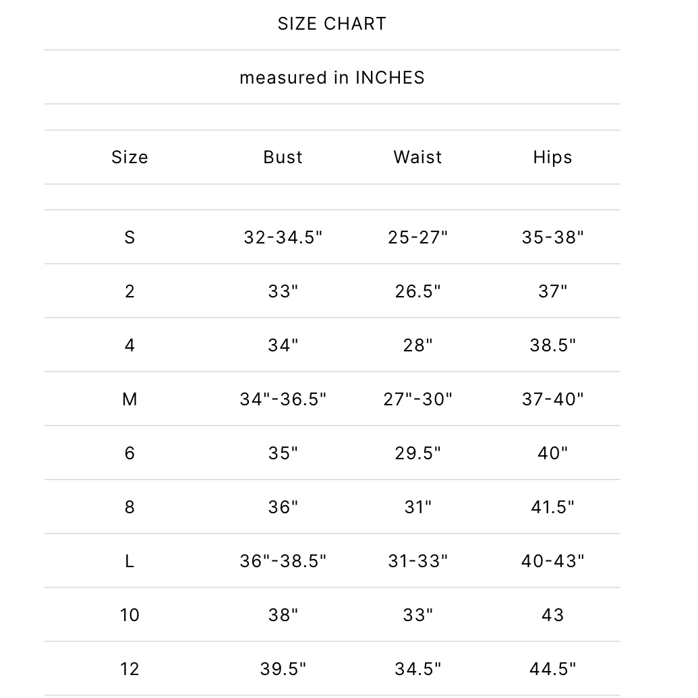
Task: Click the size 2 row label
Action: tap(129, 291)
